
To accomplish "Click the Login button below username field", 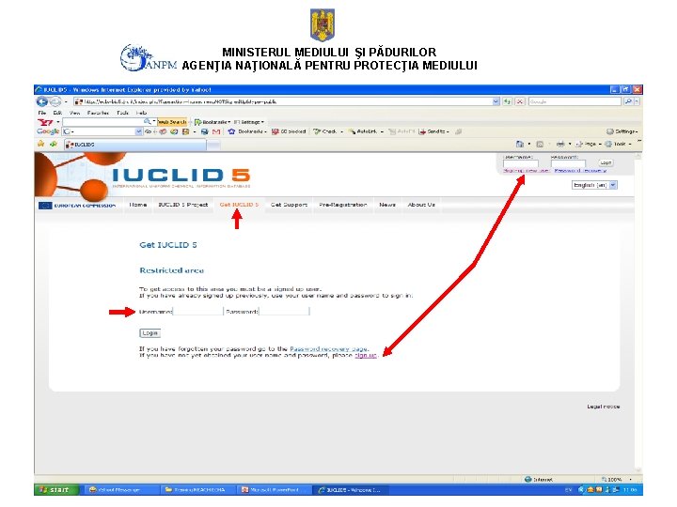I will 150,333.
